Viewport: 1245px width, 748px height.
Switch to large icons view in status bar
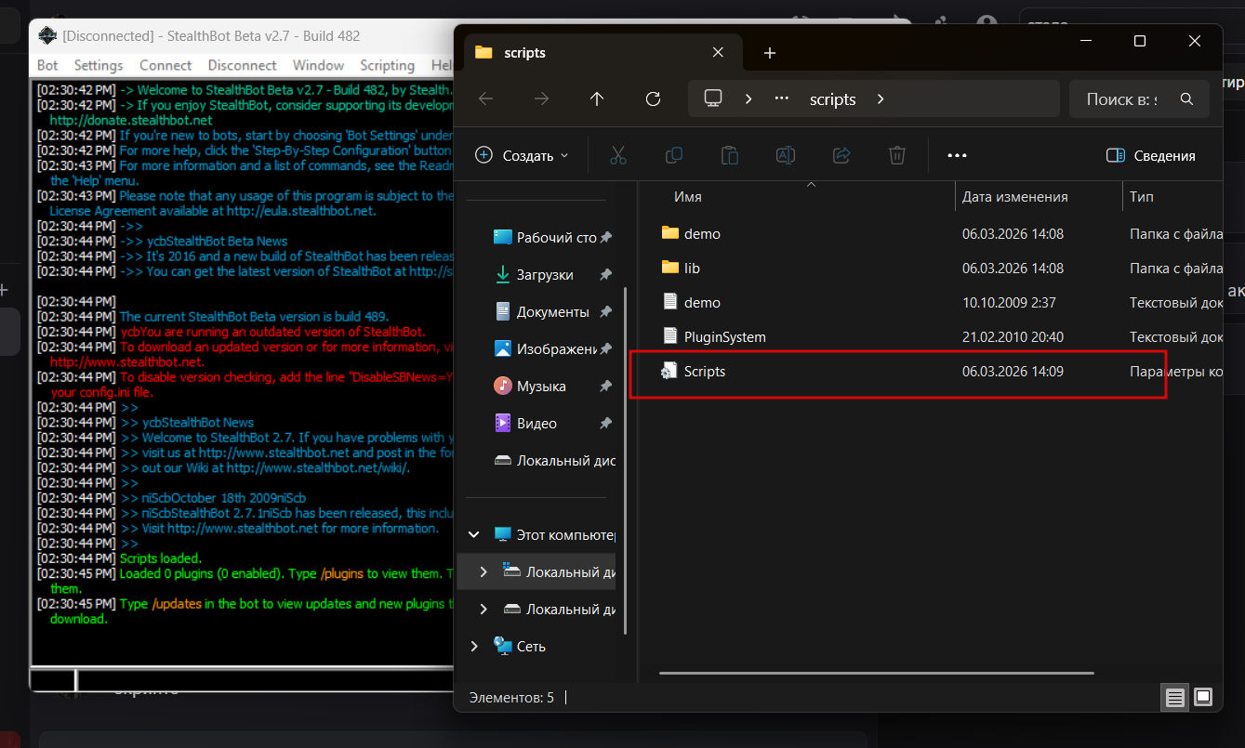(x=1203, y=697)
